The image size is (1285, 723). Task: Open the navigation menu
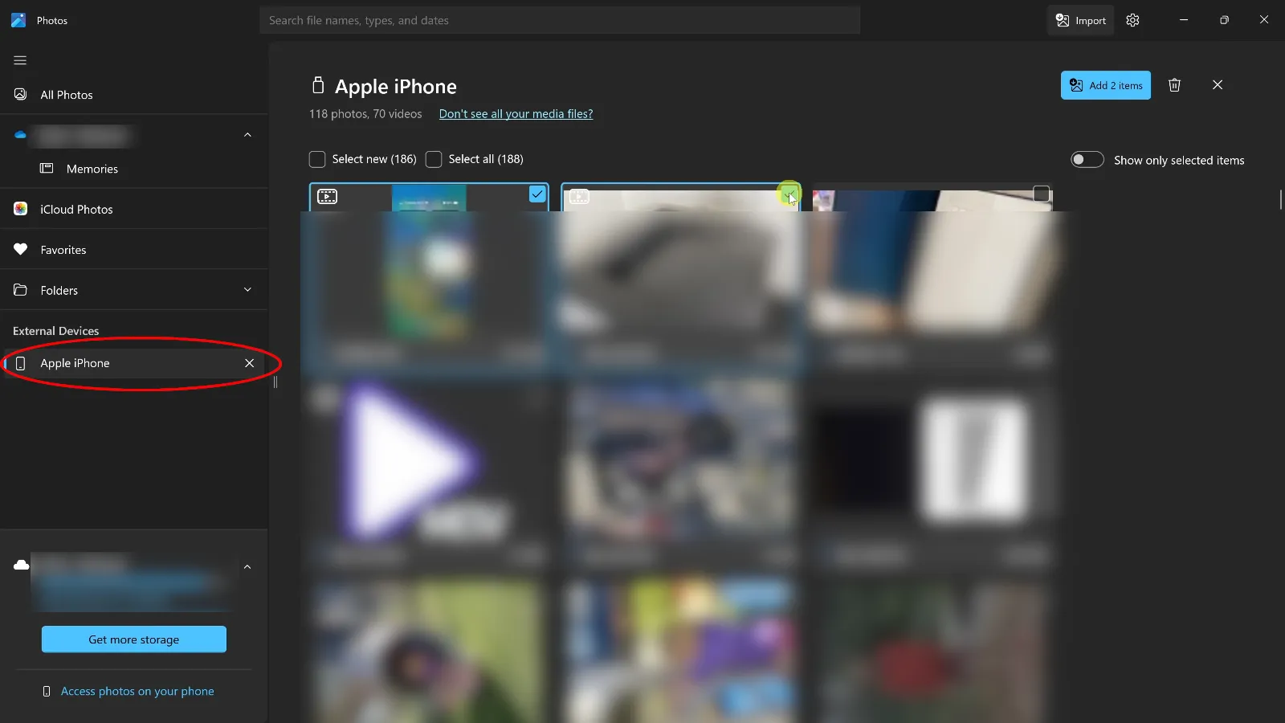pos(19,60)
